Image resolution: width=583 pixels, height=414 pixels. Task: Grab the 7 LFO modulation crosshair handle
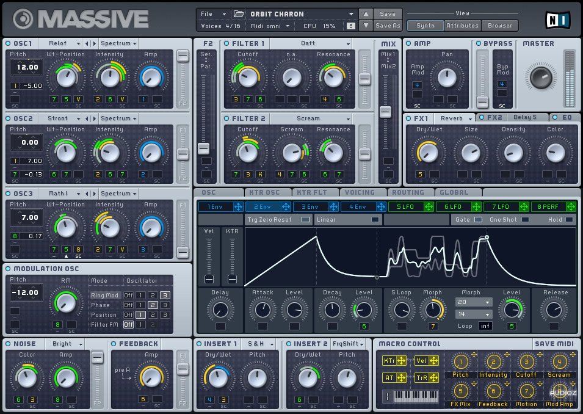pyautogui.click(x=524, y=207)
